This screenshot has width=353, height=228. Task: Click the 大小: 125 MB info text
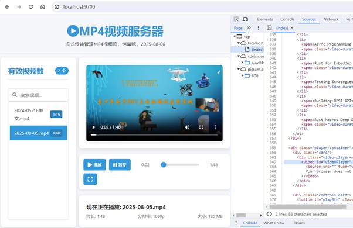coord(210,216)
